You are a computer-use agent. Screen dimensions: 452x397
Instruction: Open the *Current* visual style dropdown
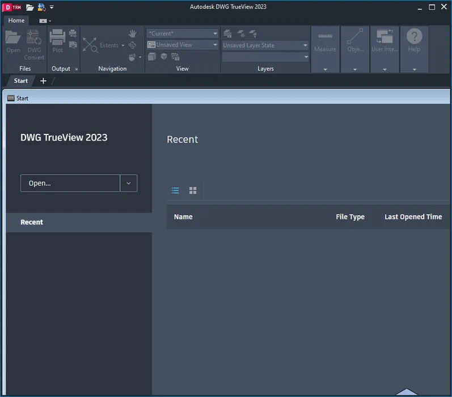pyautogui.click(x=183, y=33)
